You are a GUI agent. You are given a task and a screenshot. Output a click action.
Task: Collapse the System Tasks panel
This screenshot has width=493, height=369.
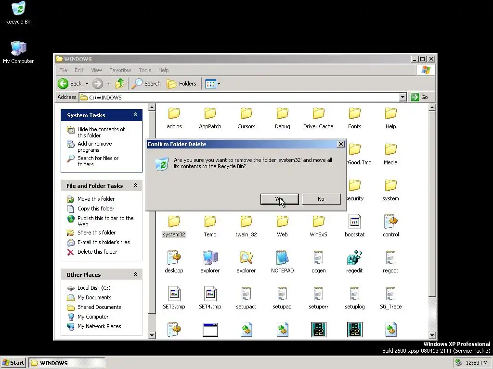(x=135, y=115)
